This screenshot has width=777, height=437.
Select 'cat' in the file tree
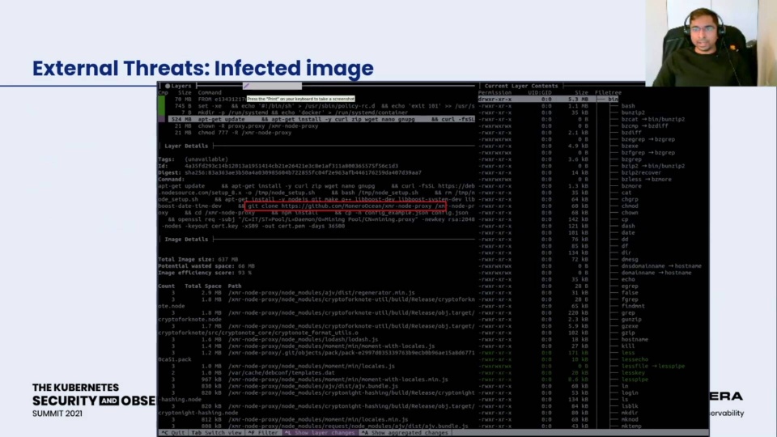[626, 193]
